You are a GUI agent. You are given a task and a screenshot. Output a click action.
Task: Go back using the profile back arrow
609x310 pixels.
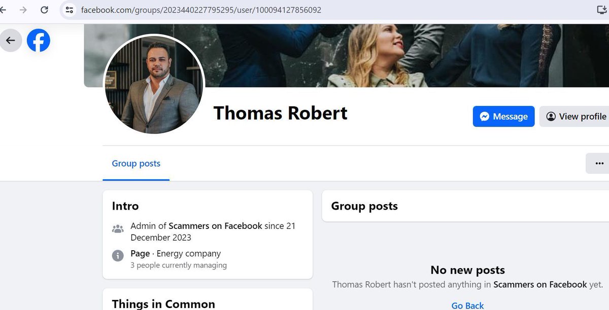coord(11,40)
